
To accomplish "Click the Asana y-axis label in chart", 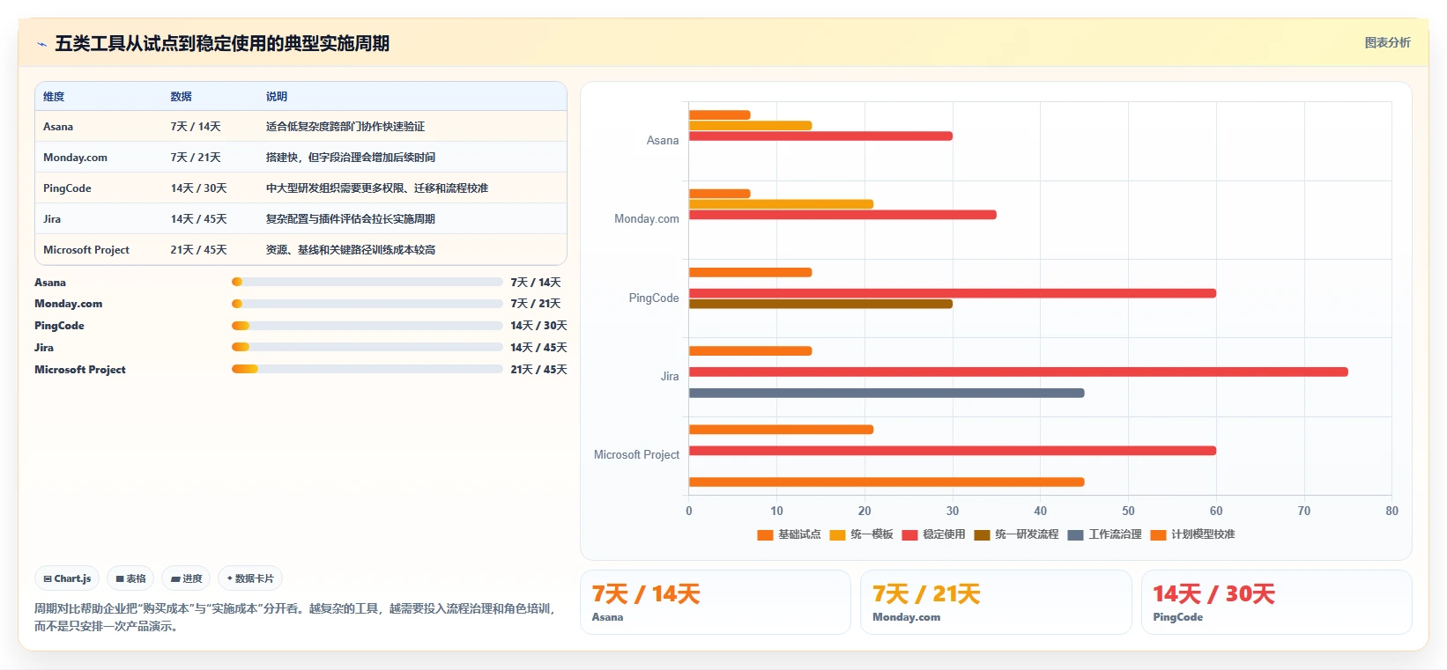I will click(663, 141).
